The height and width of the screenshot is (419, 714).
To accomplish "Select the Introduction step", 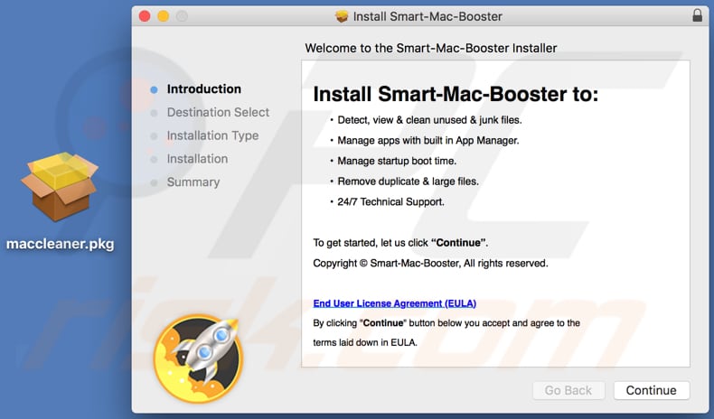I will pyautogui.click(x=203, y=89).
